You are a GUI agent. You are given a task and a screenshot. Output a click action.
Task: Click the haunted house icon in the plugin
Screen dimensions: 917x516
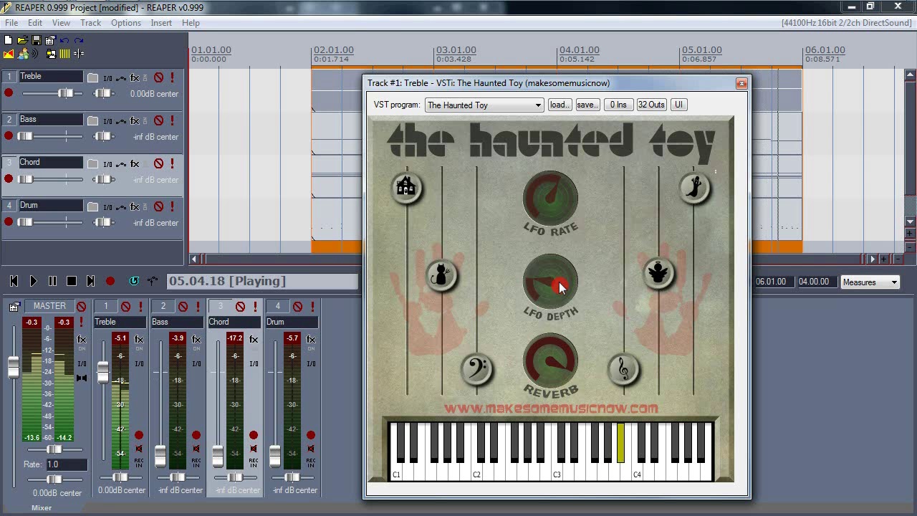pos(406,186)
